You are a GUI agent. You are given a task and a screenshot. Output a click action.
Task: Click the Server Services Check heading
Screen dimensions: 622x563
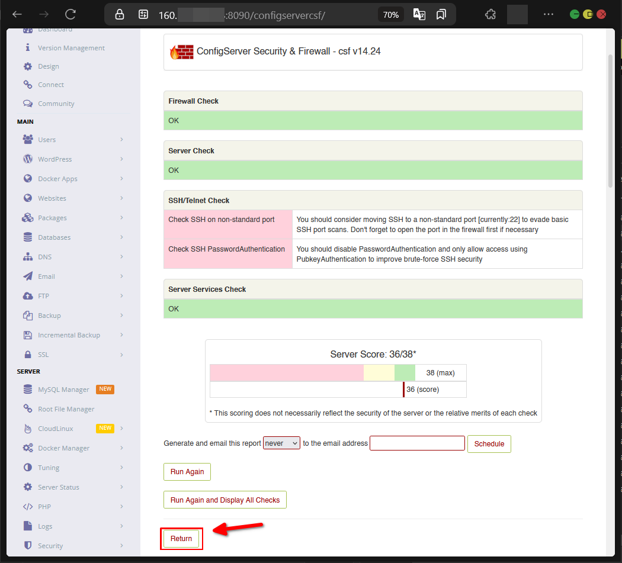(x=207, y=289)
